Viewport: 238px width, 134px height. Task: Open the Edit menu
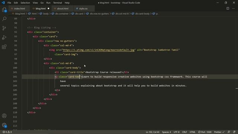[16, 3]
